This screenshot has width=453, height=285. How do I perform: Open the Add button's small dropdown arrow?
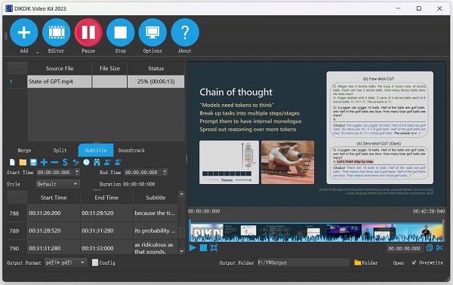tap(38, 53)
